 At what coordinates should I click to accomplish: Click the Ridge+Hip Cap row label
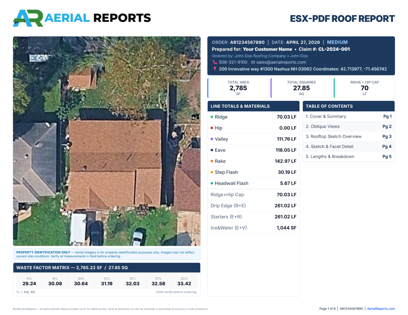point(227,195)
